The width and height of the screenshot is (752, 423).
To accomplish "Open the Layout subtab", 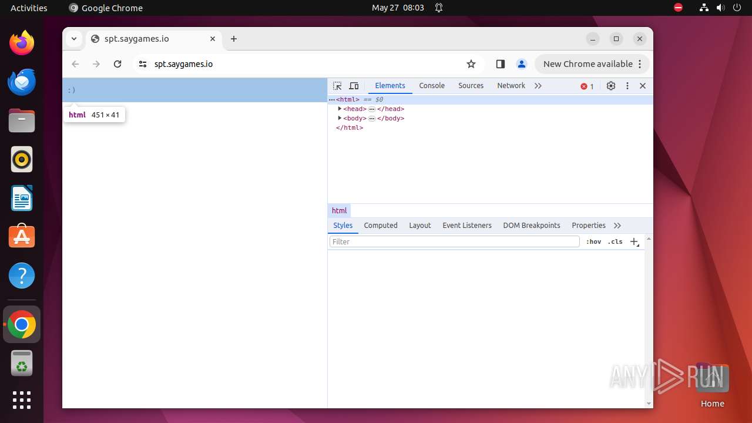I will (x=420, y=226).
